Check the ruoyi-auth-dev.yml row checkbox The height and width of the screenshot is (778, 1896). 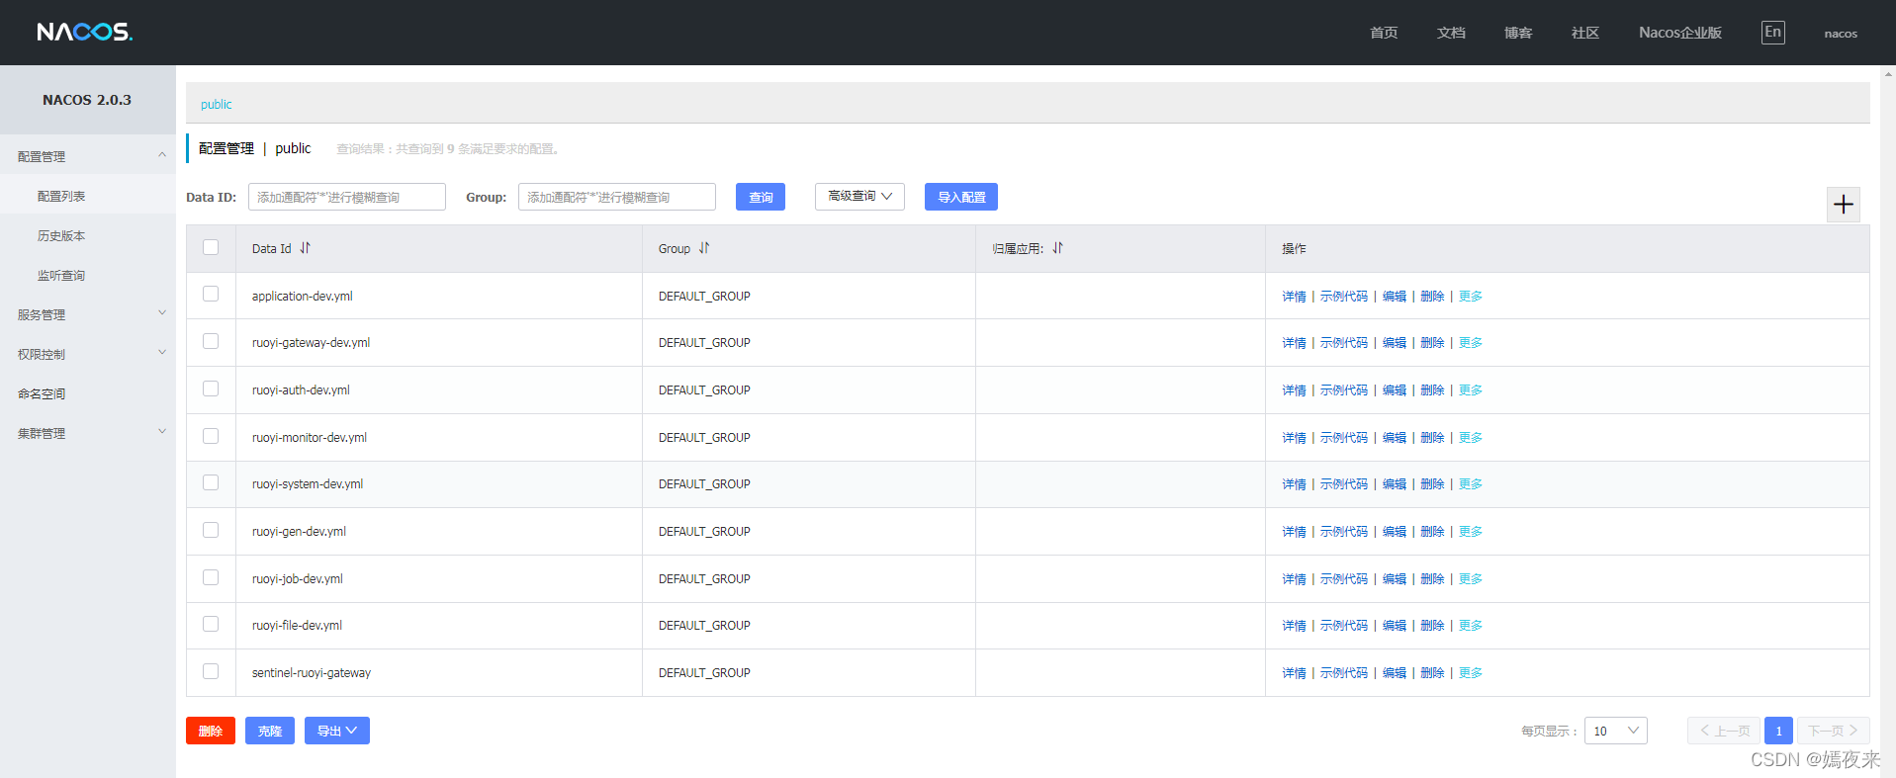211,389
